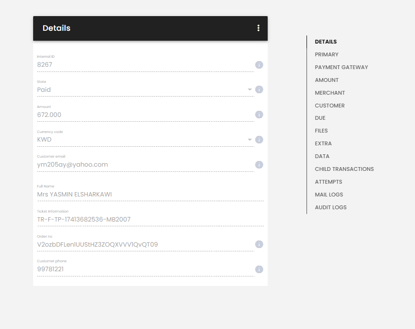415x329 pixels.
Task: Click info icon beside State field
Action: (259, 89)
